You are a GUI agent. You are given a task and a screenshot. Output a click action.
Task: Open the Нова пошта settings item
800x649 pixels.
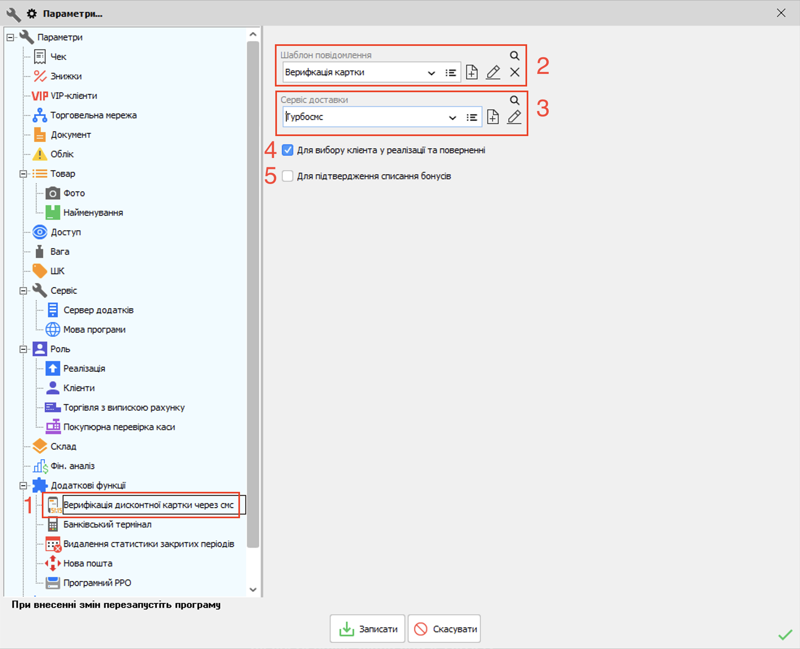pyautogui.click(x=88, y=564)
